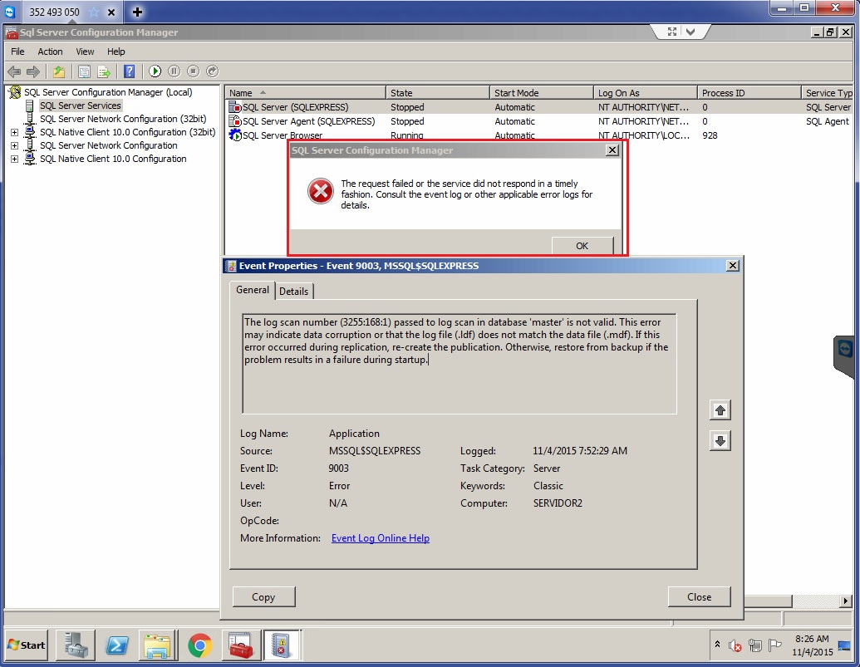
Task: Click the Up one level folder icon
Action: coord(59,71)
